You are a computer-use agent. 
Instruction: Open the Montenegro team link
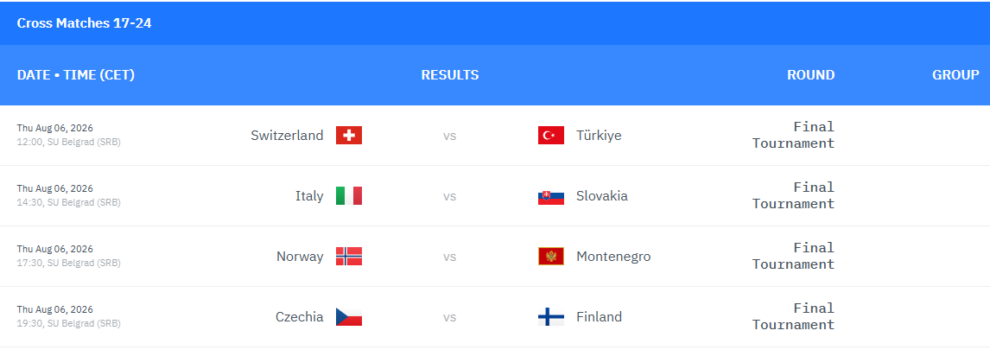click(613, 257)
